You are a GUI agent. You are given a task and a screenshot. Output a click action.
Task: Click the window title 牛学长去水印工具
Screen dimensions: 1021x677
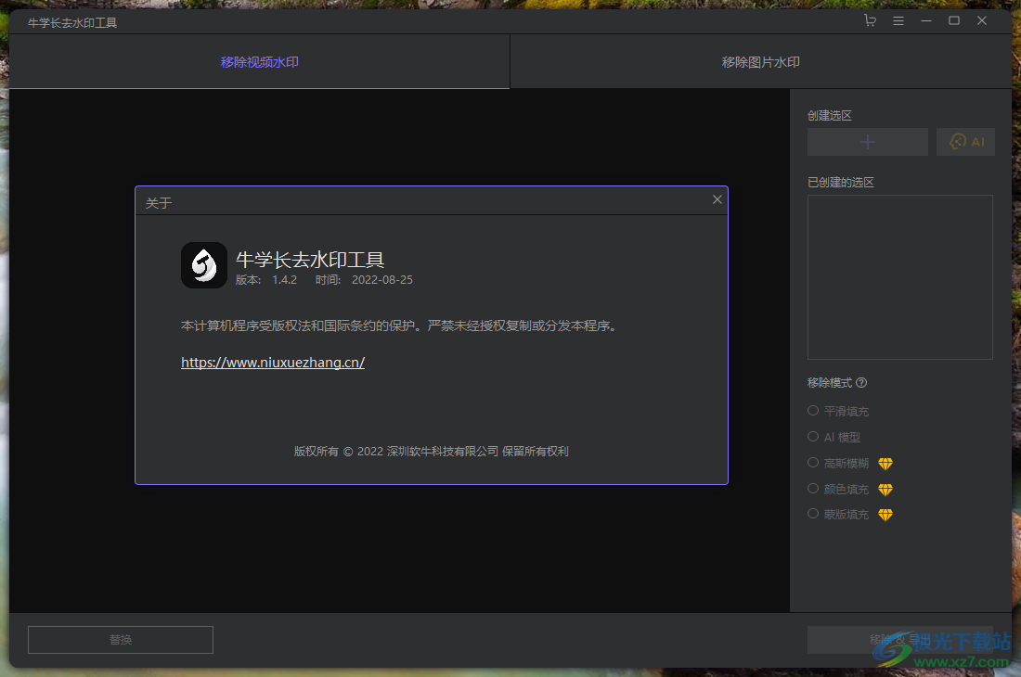(x=72, y=23)
